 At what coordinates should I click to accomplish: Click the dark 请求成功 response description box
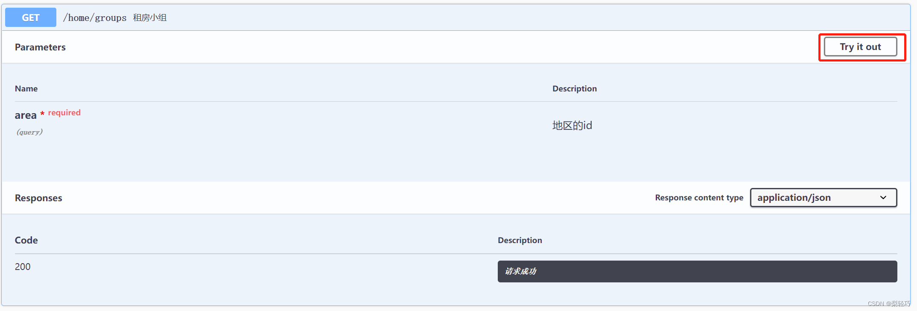697,272
